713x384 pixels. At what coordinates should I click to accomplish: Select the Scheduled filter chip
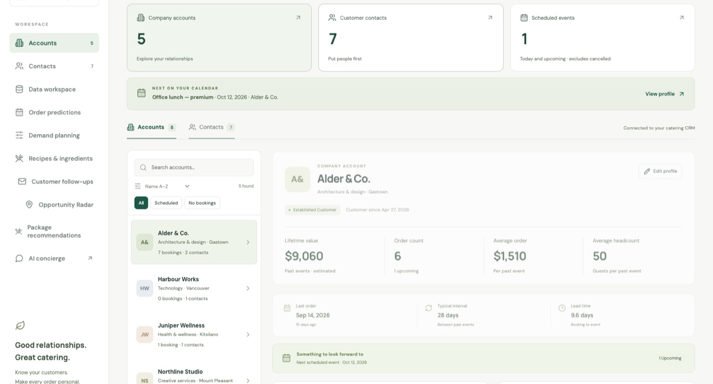coord(166,203)
